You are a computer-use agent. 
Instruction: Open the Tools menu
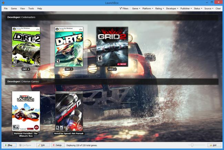pyautogui.click(x=31, y=8)
